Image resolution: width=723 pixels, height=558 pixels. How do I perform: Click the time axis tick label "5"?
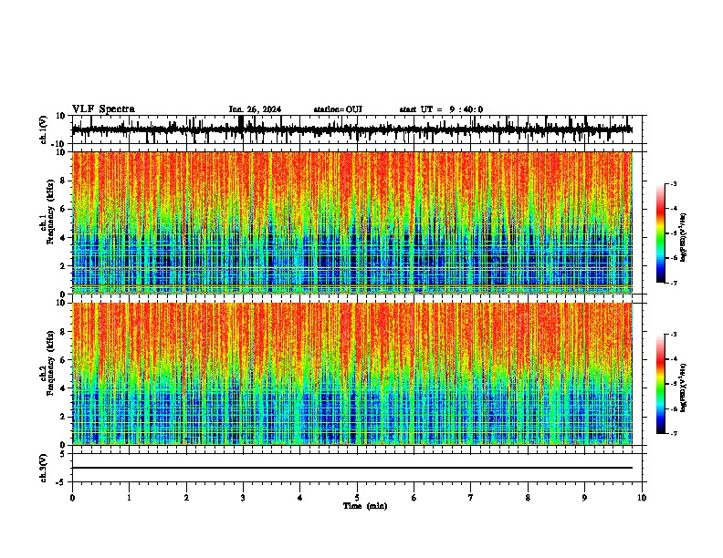click(357, 498)
